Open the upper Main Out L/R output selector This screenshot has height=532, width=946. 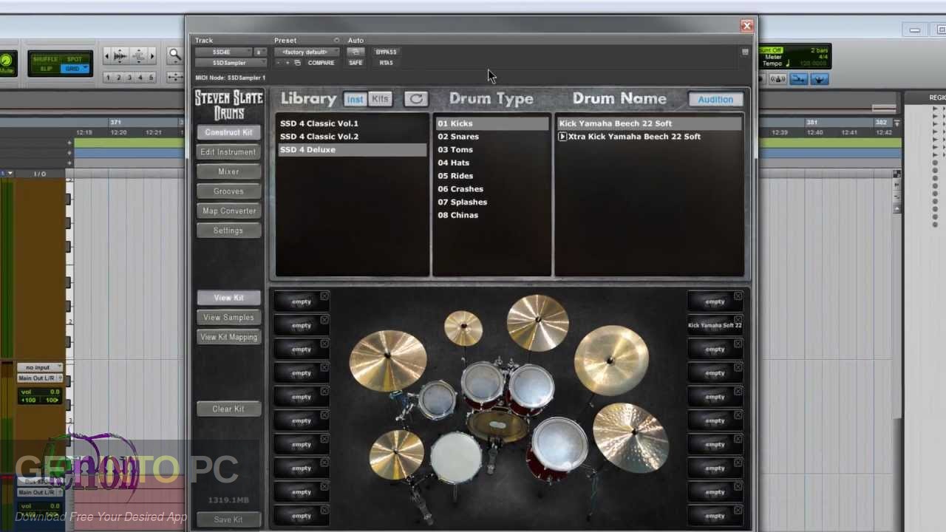[40, 378]
